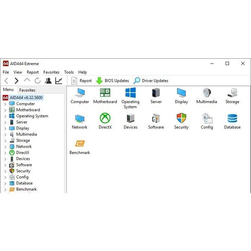
Task: Open the View menu
Action: [x=18, y=72]
